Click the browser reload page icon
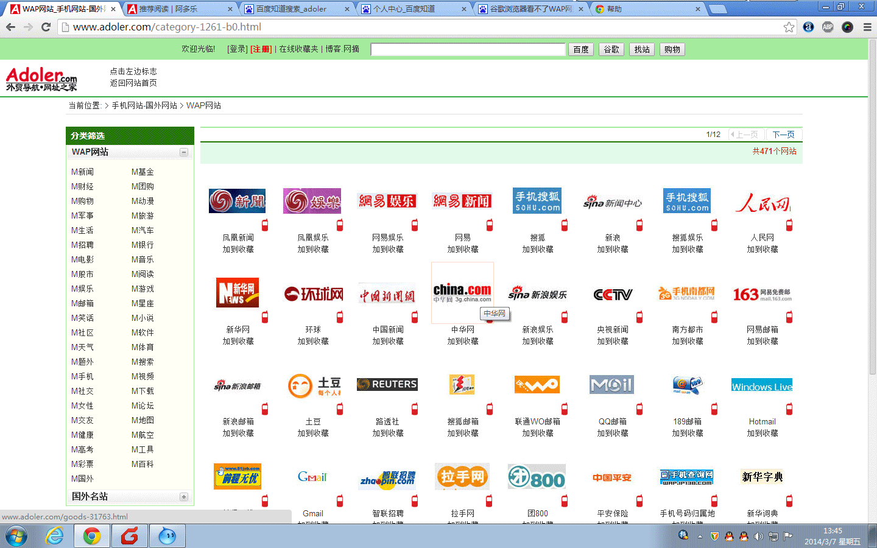 click(46, 27)
